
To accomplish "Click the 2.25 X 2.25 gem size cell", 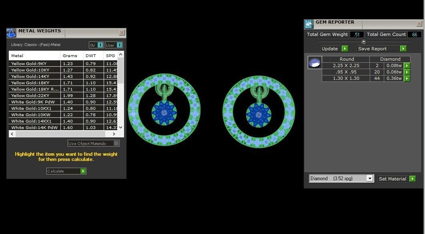I will [x=346, y=65].
